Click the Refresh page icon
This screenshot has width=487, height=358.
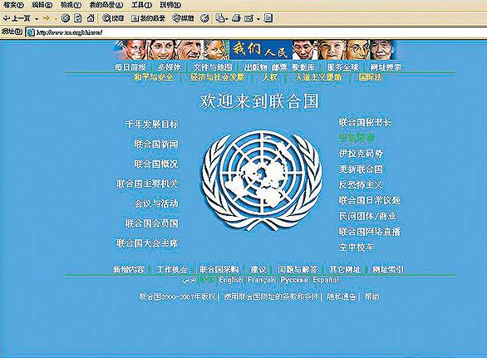77,18
